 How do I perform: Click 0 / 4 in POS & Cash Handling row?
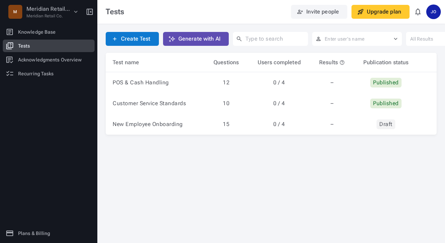coord(279,83)
